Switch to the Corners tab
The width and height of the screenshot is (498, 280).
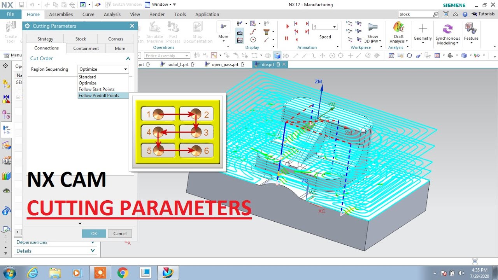(x=116, y=39)
